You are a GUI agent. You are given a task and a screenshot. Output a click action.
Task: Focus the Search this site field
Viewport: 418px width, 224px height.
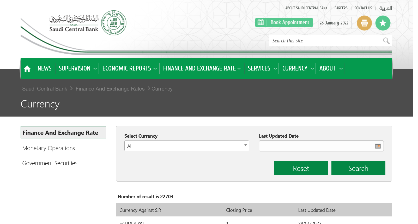click(325, 41)
